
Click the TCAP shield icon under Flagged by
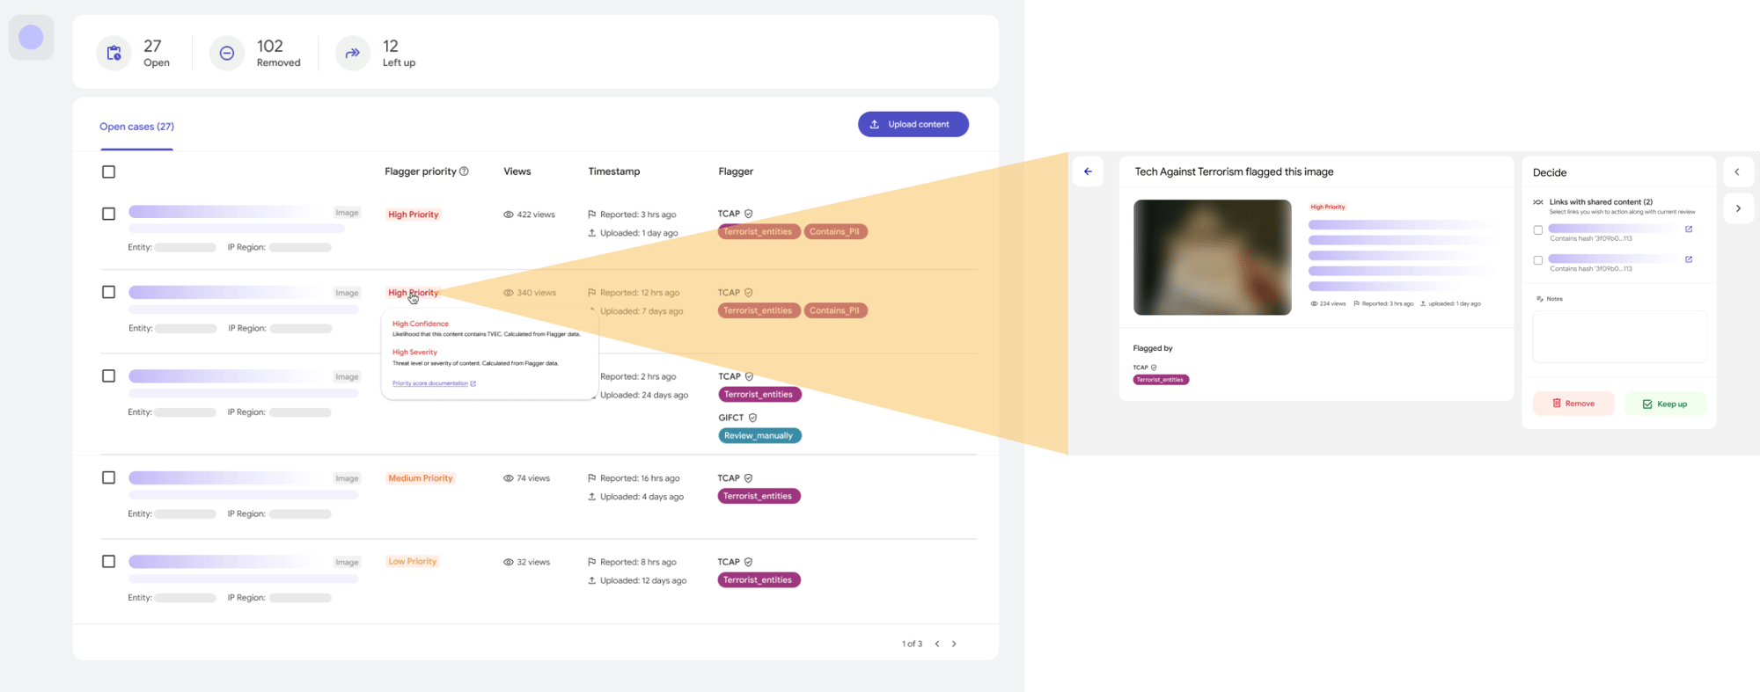(x=1154, y=368)
